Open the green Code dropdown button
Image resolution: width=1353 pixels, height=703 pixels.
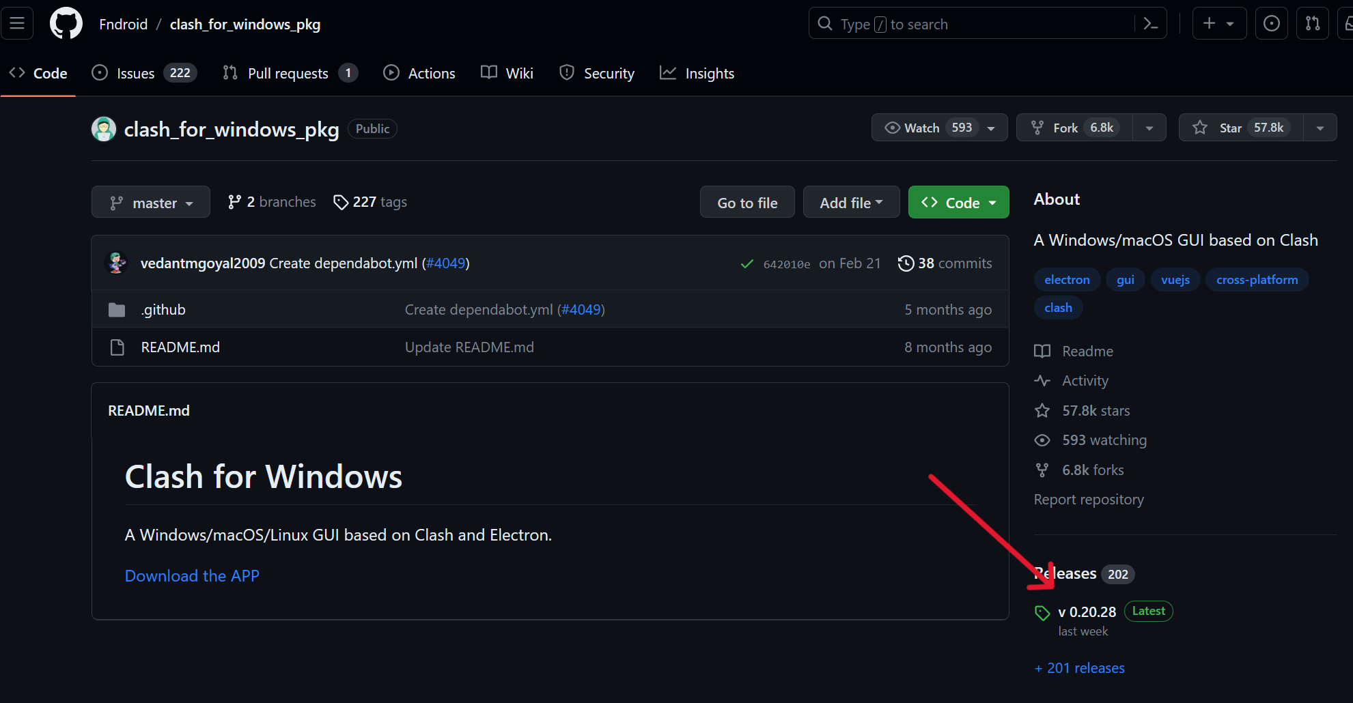coord(958,203)
